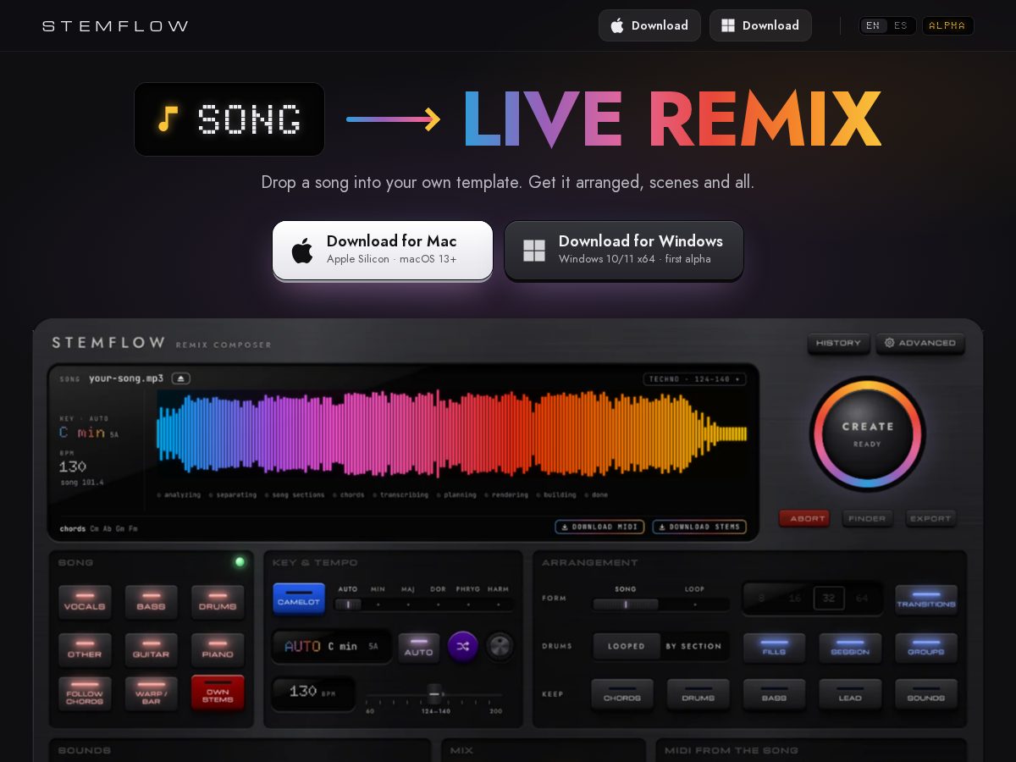Viewport: 1016px width, 762px height.
Task: Toggle the Transitions button
Action: [926, 599]
